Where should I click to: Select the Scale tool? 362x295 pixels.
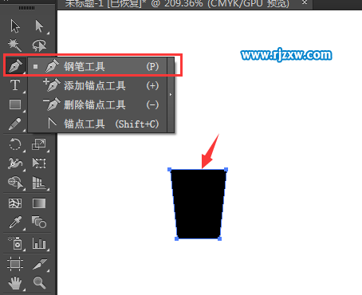[x=39, y=144]
